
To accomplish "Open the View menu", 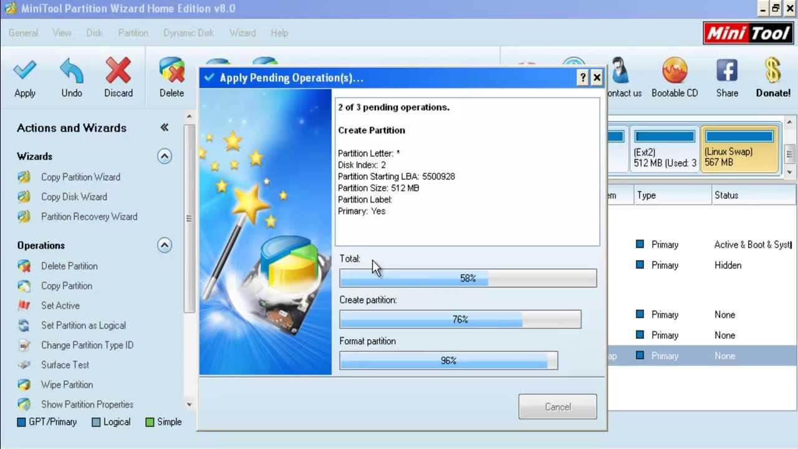I will pos(62,33).
